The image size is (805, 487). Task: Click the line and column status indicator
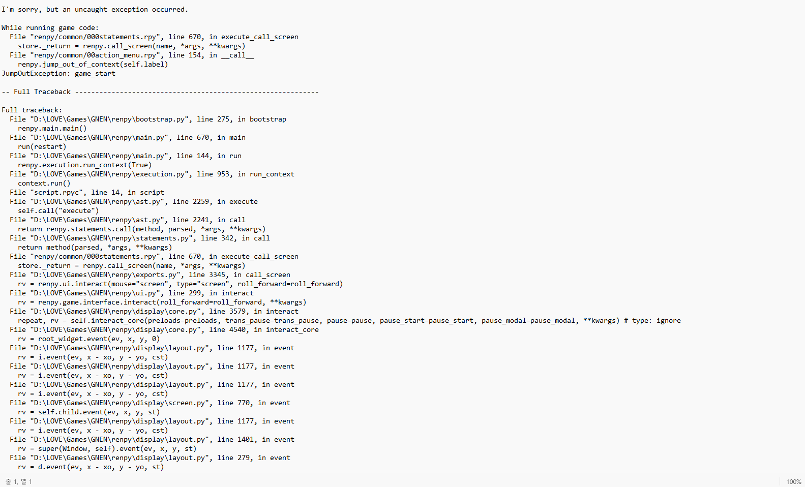[x=19, y=481]
